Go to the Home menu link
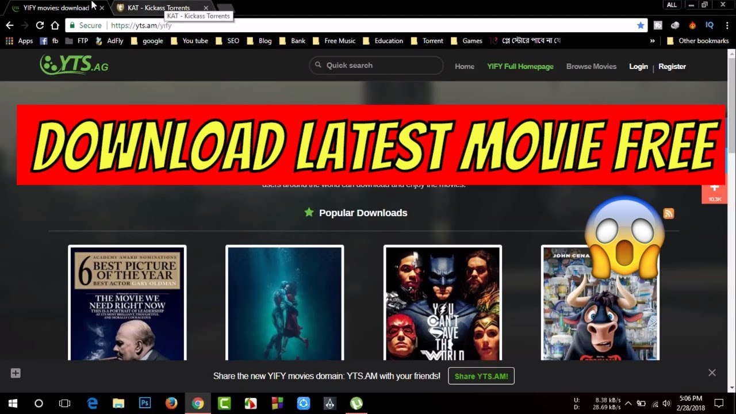The width and height of the screenshot is (736, 414). (x=465, y=67)
